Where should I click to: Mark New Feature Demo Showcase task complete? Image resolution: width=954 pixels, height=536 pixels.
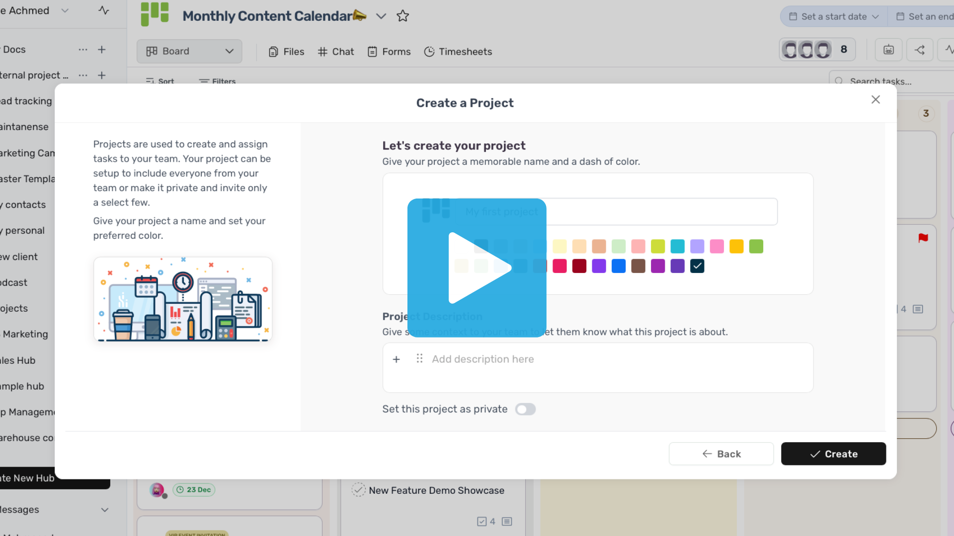[358, 490]
